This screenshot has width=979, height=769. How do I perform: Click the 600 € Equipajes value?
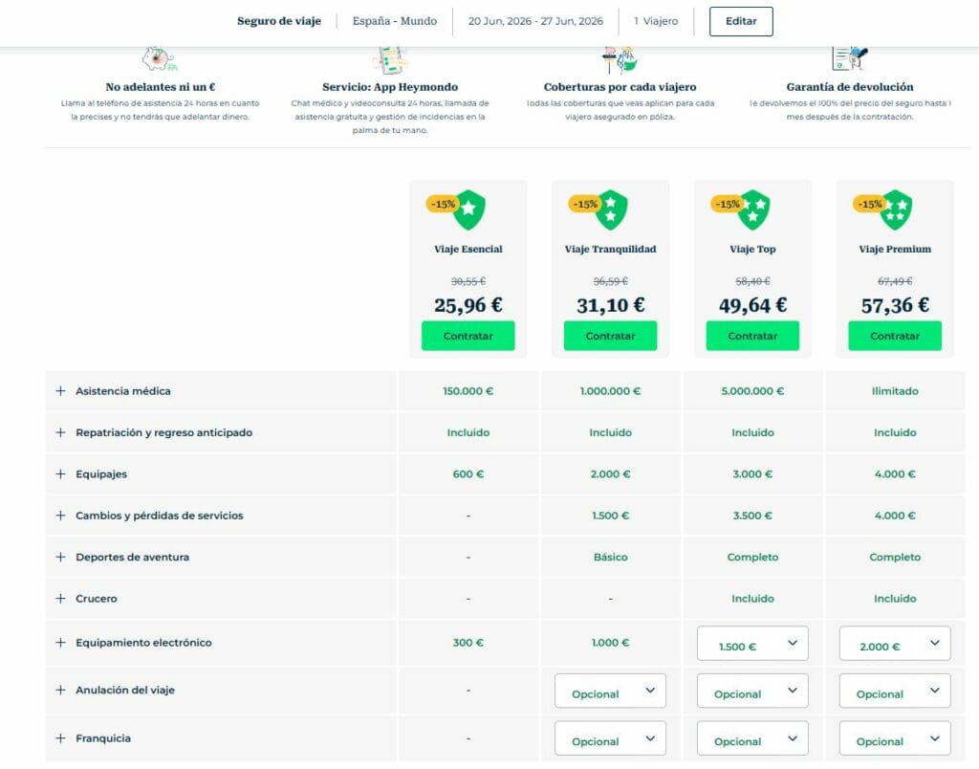[x=468, y=474]
